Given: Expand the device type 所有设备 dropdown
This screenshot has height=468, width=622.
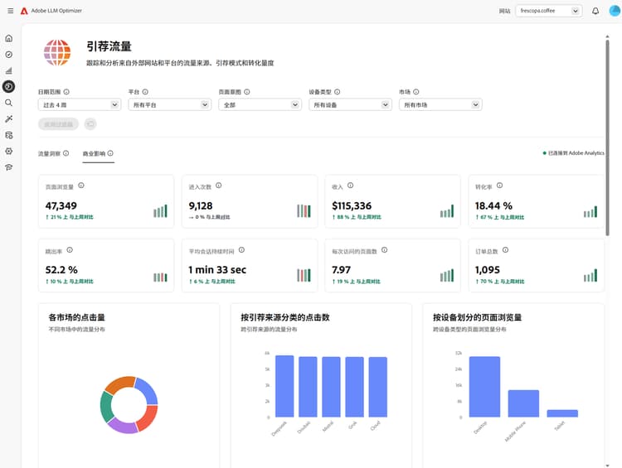Looking at the screenshot, I should pos(350,104).
